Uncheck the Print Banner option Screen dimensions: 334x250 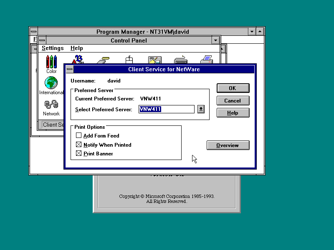[78, 153]
